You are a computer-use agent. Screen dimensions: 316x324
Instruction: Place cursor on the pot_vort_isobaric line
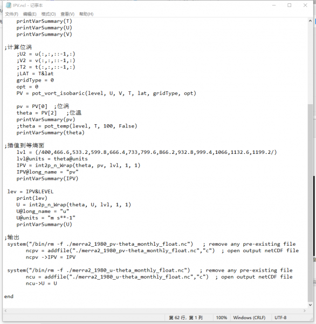tap(106, 93)
